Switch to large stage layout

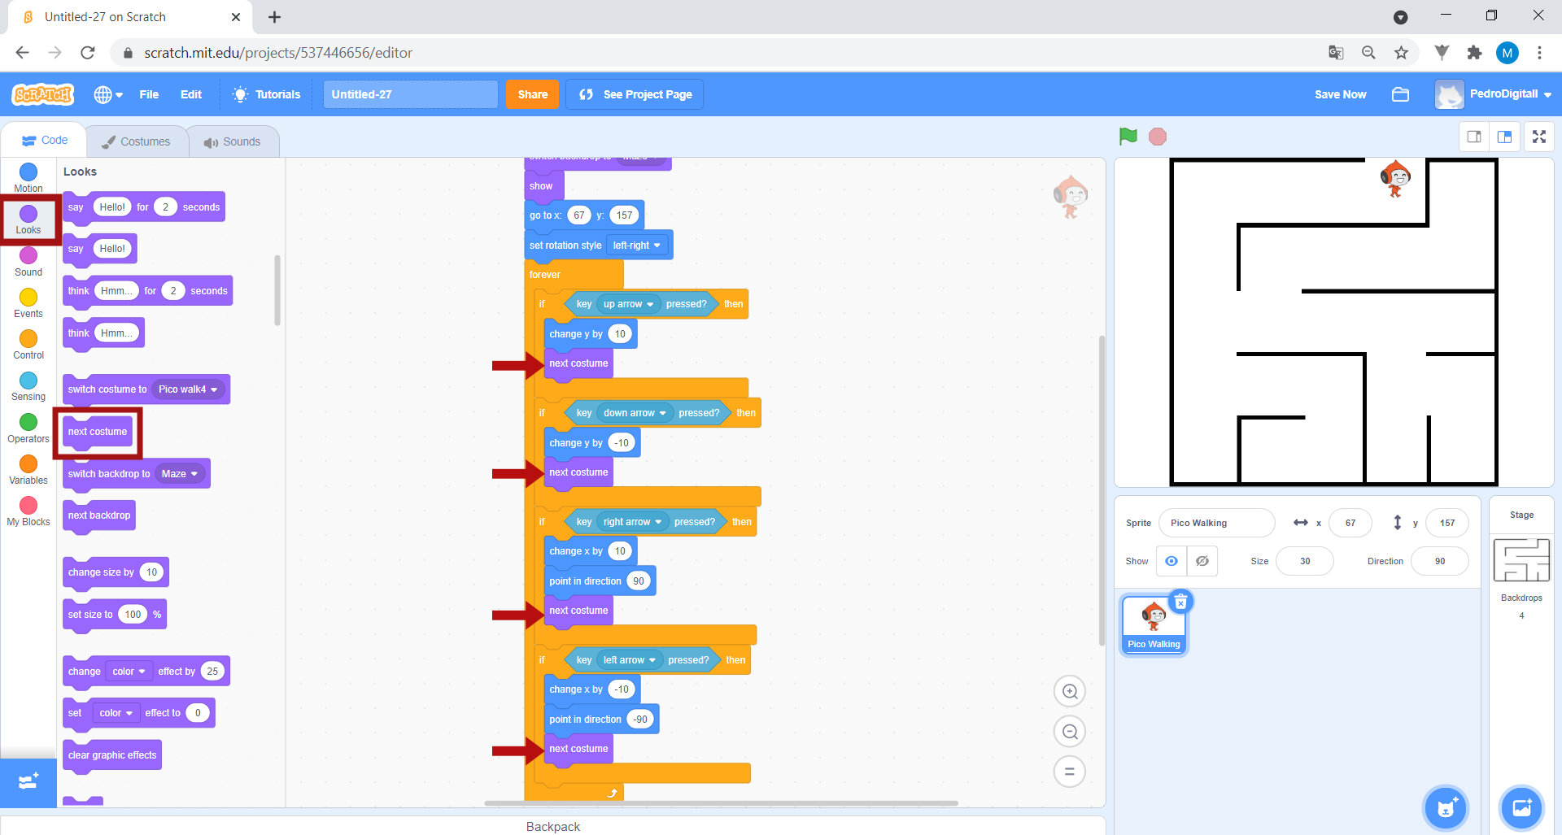1504,137
